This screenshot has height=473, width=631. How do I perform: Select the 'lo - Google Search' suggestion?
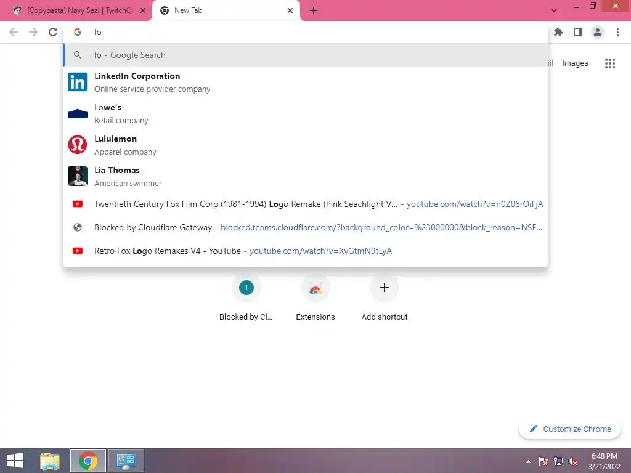click(306, 55)
